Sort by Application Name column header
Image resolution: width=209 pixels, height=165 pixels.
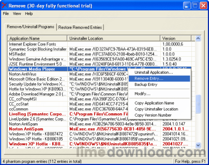(37, 38)
